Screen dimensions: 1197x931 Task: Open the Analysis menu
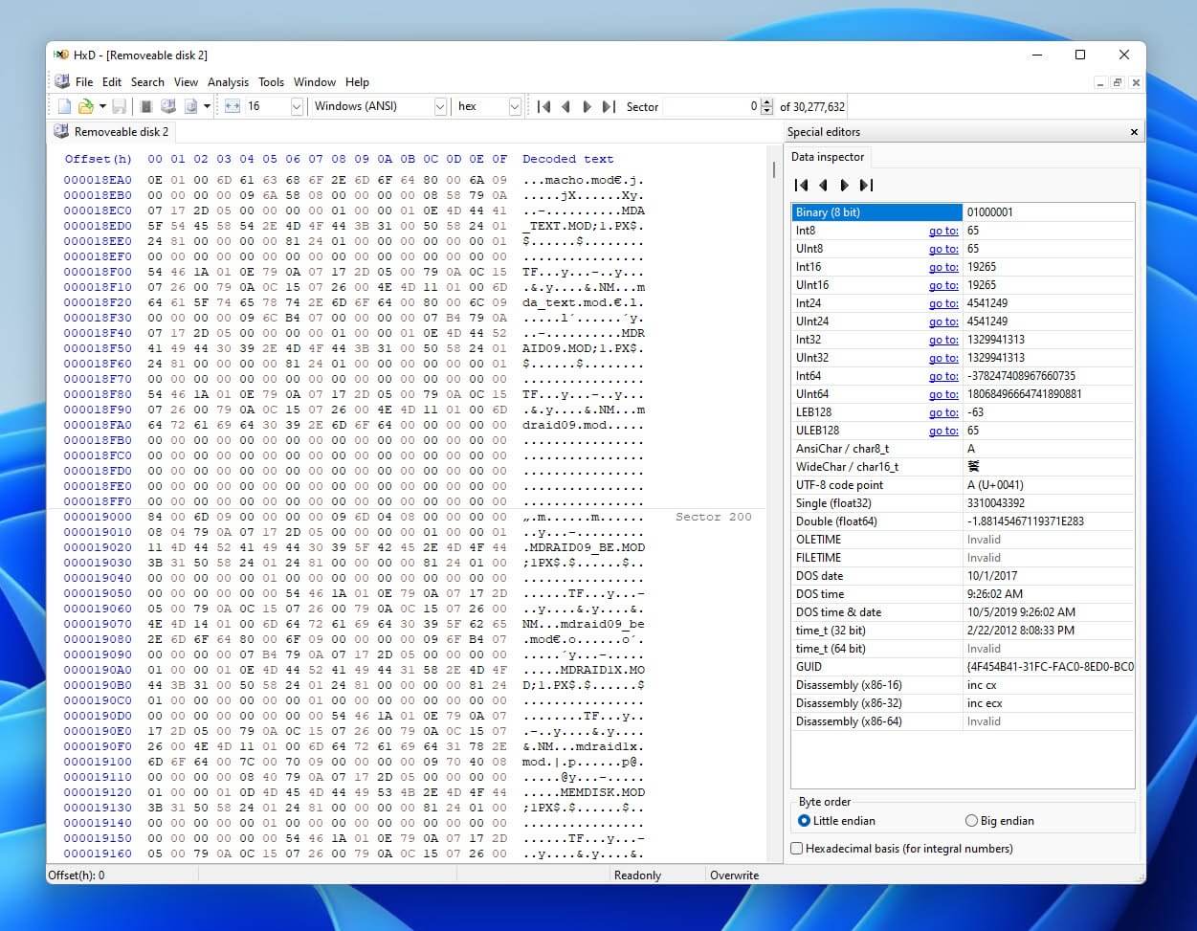[x=228, y=82]
